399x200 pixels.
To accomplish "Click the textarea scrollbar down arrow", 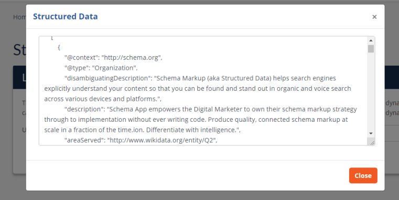I will pyautogui.click(x=371, y=133).
